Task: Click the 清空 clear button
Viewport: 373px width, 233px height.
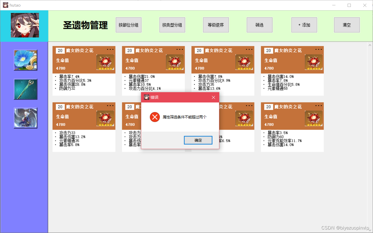Action: (x=347, y=25)
